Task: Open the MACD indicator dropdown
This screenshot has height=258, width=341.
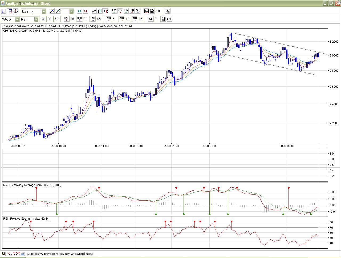Action: point(17,19)
